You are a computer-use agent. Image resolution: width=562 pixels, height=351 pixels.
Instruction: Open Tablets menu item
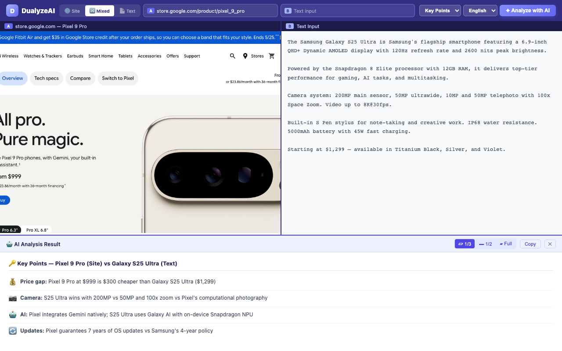click(x=125, y=56)
